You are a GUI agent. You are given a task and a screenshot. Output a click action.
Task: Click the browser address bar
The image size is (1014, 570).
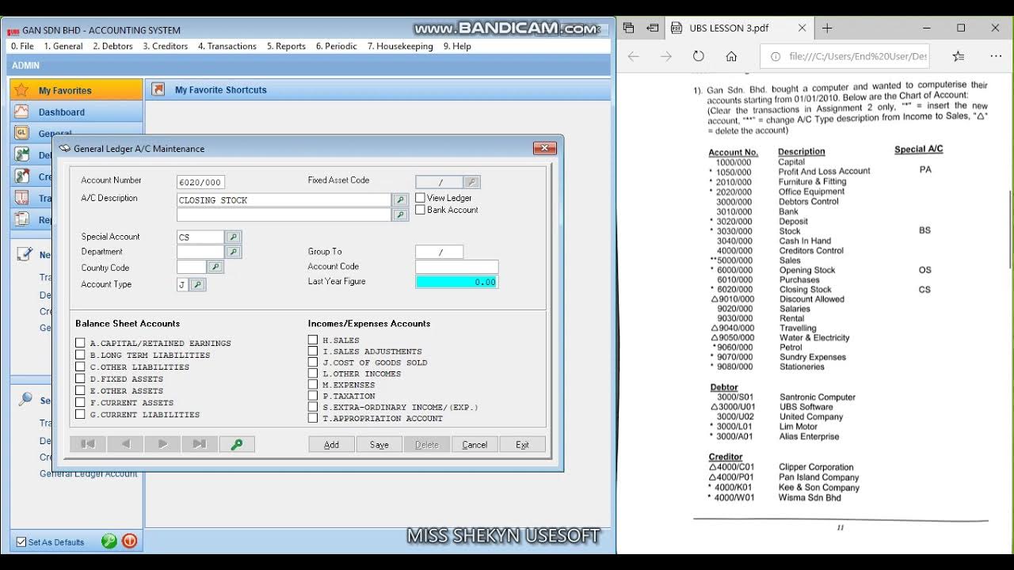pos(844,56)
